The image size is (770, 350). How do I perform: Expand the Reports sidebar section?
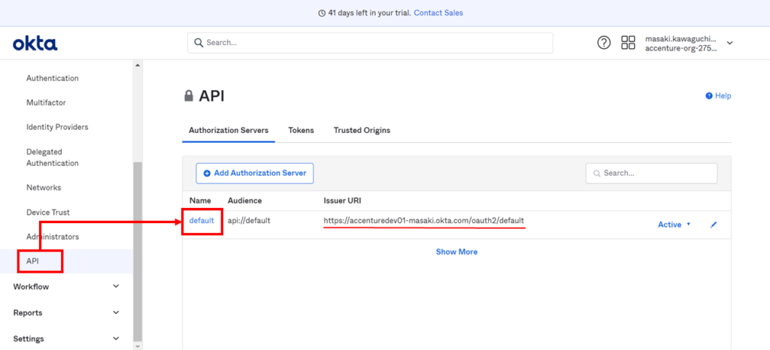click(115, 312)
